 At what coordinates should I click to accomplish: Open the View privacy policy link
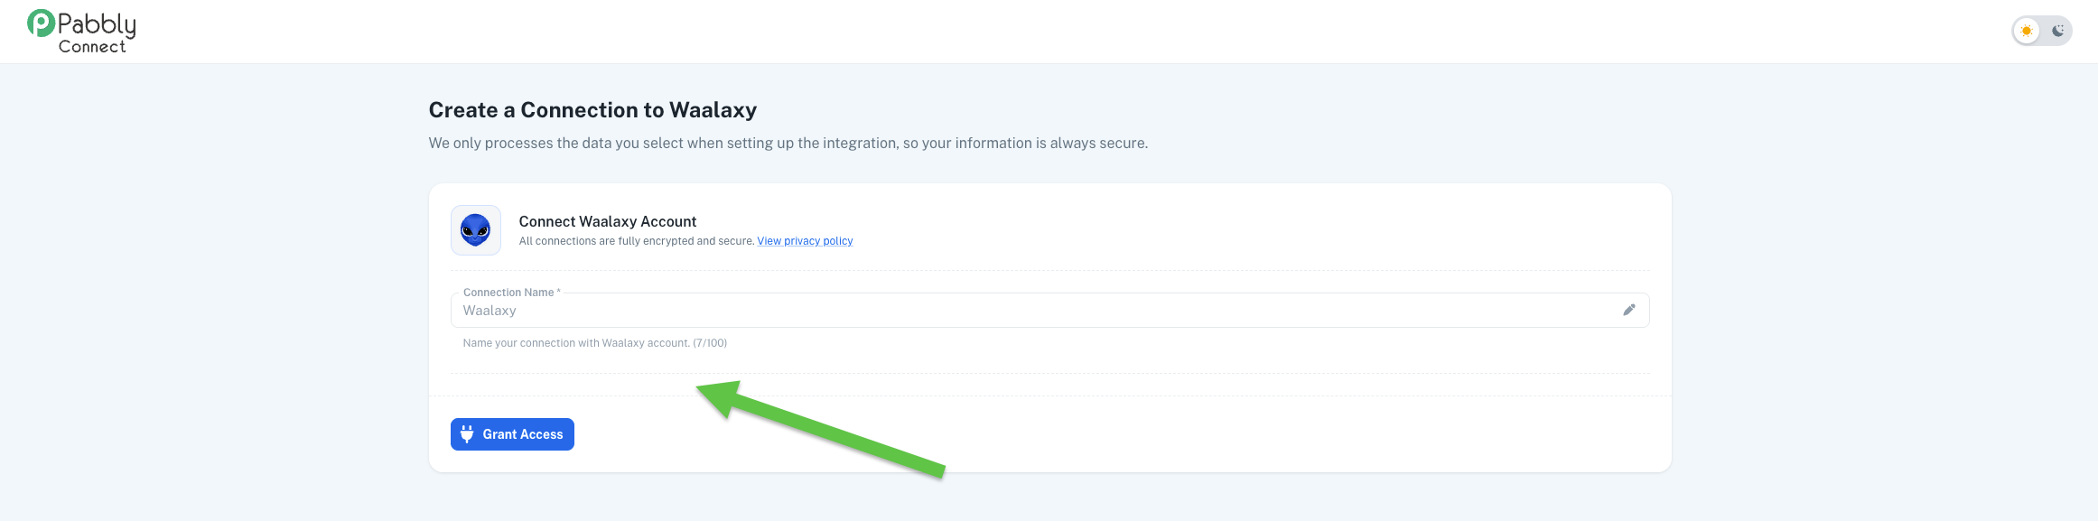click(805, 241)
